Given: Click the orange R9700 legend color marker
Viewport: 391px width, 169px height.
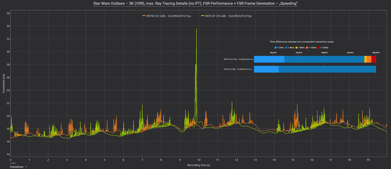Looking at the screenshot, I should [x=144, y=16].
